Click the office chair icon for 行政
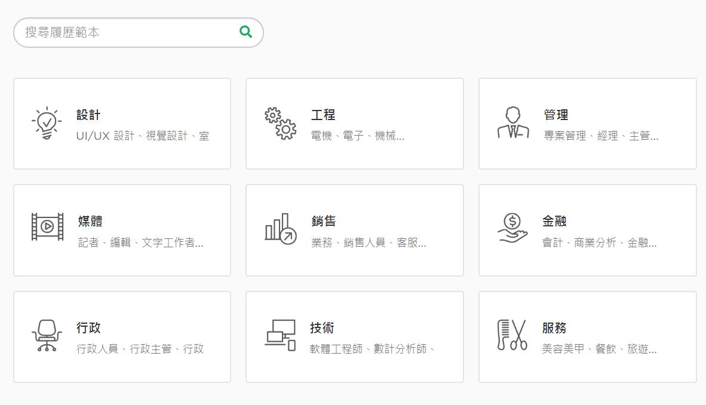This screenshot has height=405, width=706. click(47, 336)
